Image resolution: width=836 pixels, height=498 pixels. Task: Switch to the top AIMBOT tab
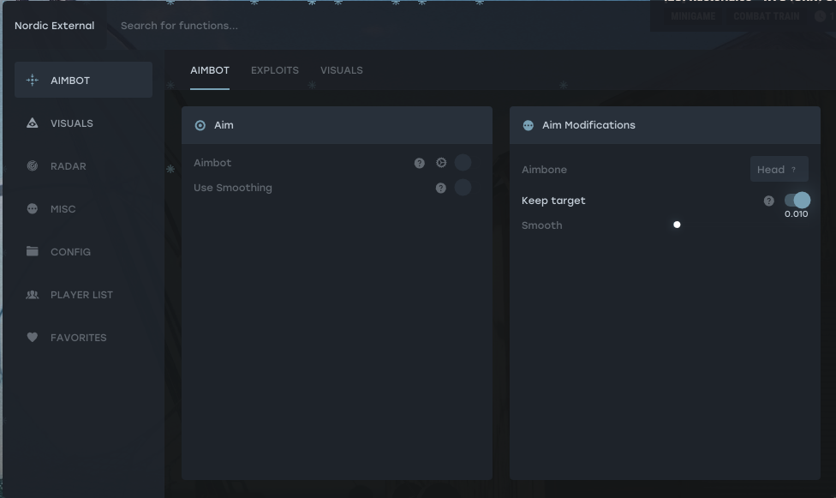pos(210,70)
